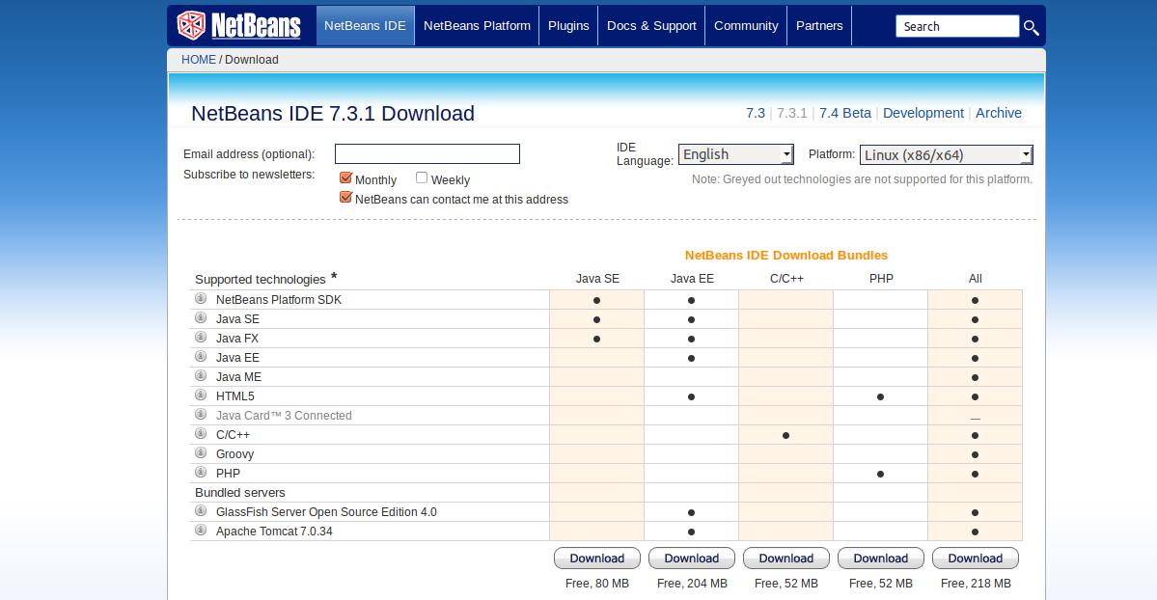This screenshot has height=600, width=1157.
Task: Open the Docs & Support menu
Action: tap(650, 25)
